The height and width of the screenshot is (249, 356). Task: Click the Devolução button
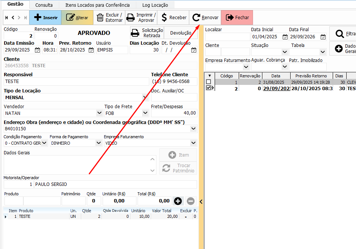point(180,33)
